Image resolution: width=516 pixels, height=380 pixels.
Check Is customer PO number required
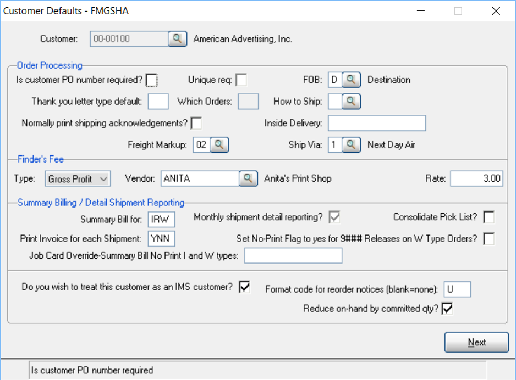152,80
